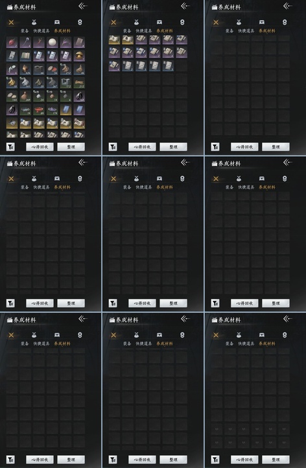Select the red gem item in inventory

12,42
